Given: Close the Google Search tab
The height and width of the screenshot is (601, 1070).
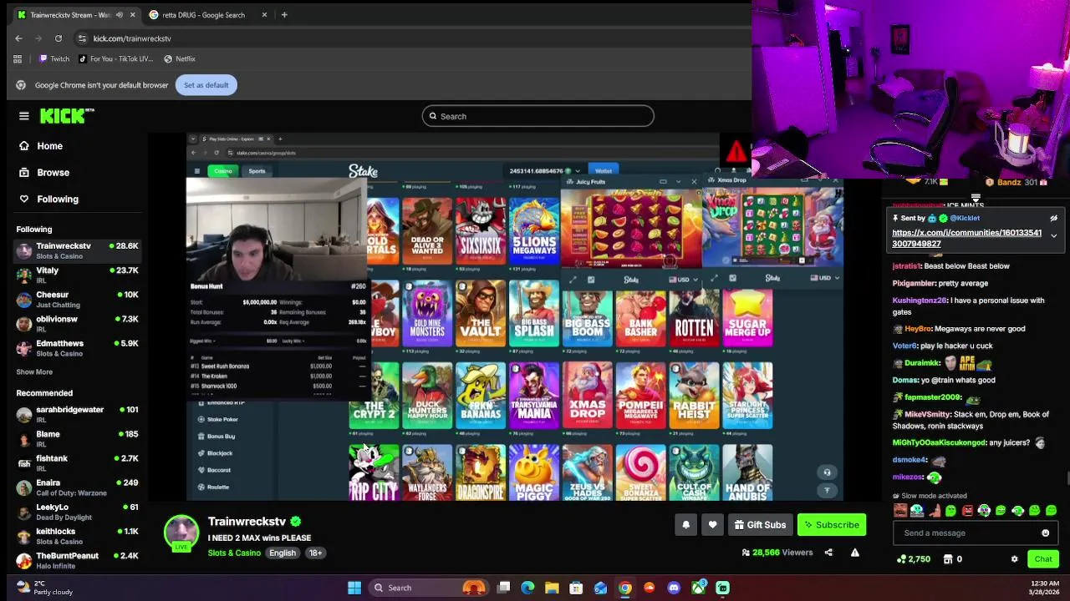Looking at the screenshot, I should [x=265, y=15].
